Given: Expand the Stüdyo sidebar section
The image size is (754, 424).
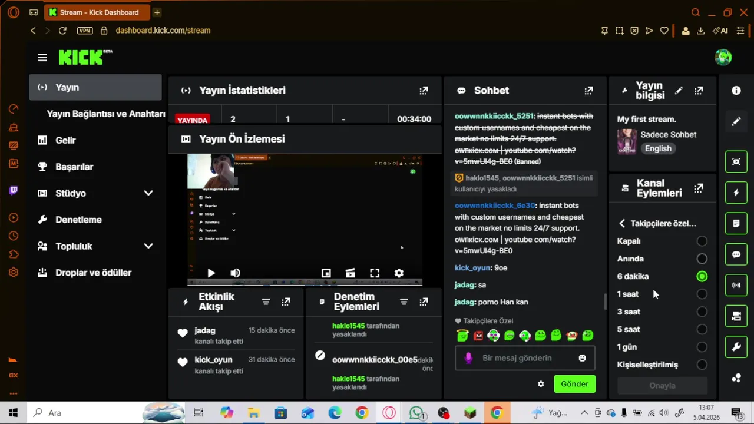Looking at the screenshot, I should 148,193.
